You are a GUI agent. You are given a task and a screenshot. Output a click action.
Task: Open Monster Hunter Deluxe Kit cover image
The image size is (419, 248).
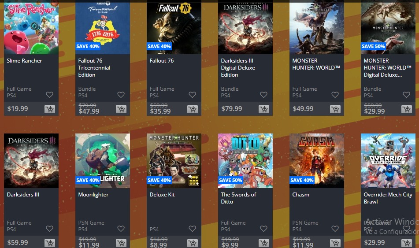(x=174, y=161)
